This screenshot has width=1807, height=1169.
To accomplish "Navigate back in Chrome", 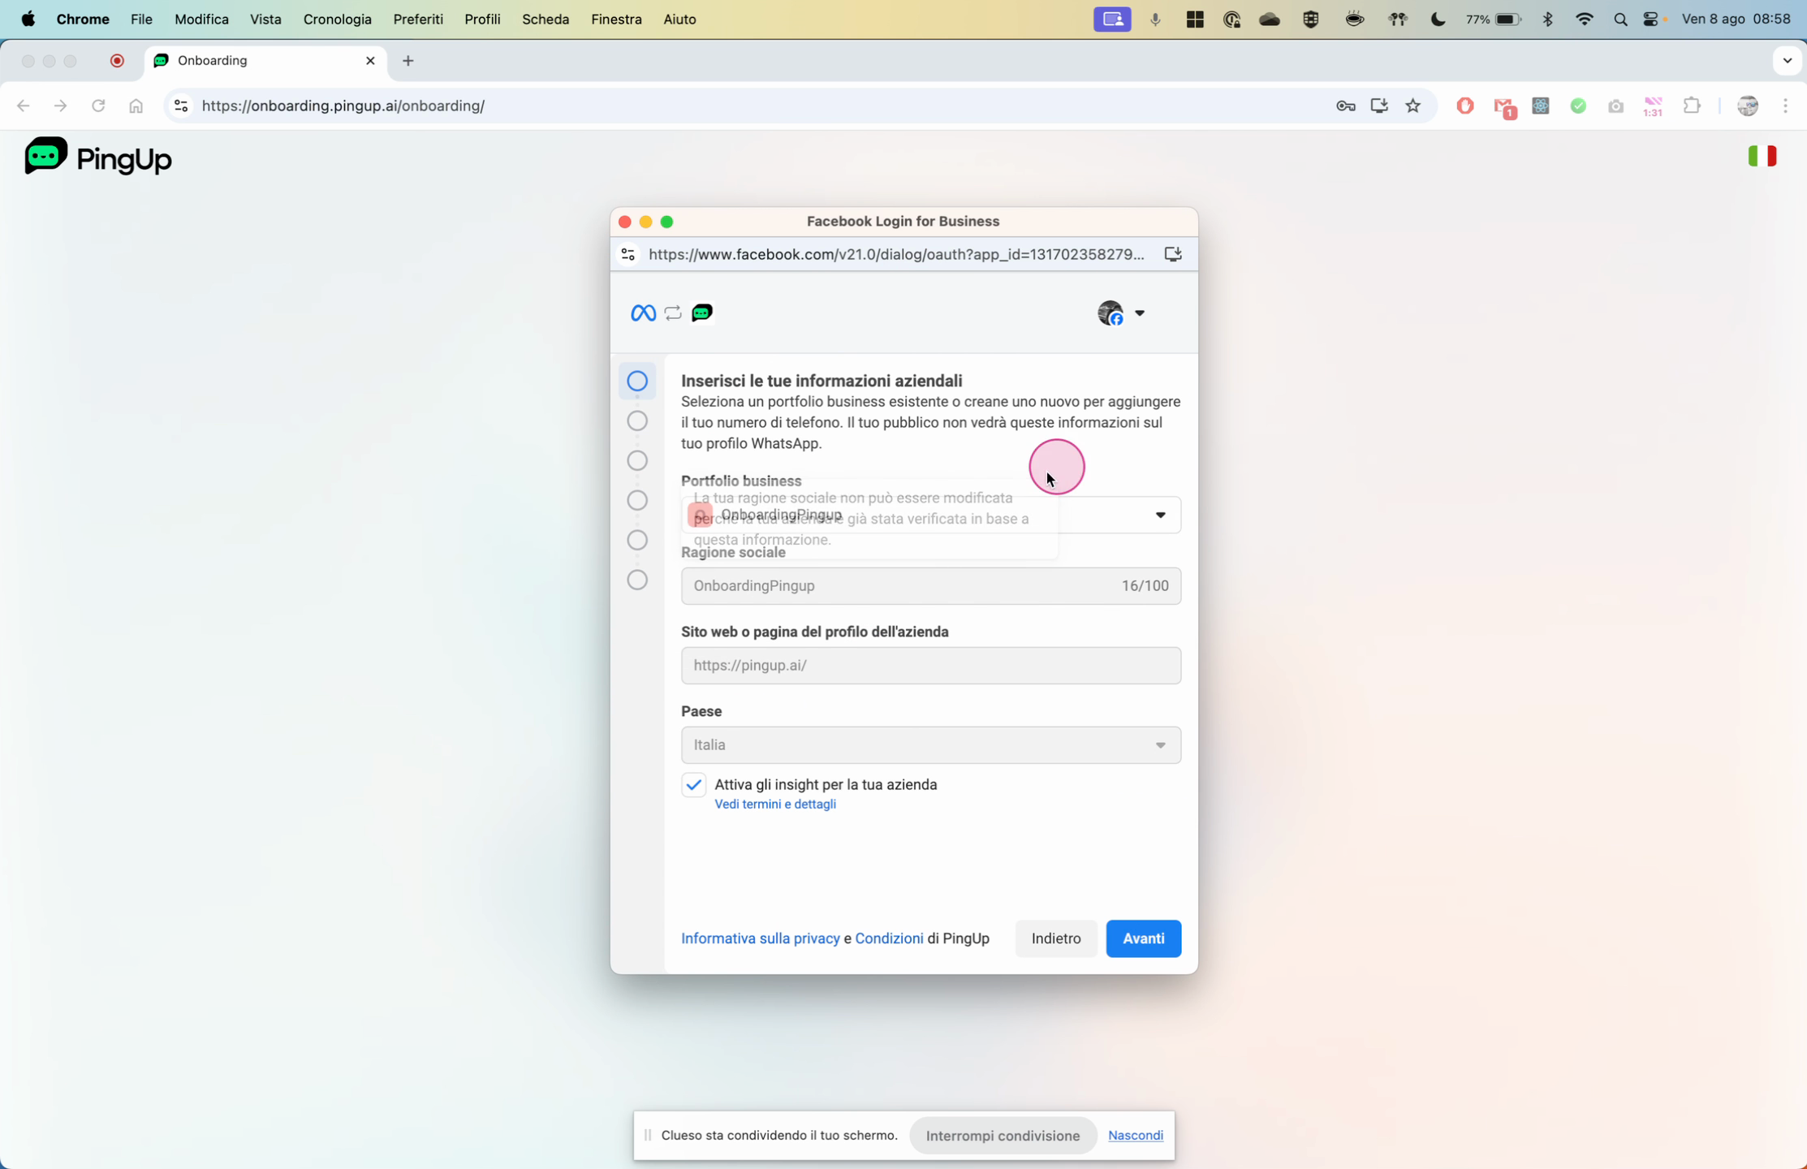I will coord(23,106).
